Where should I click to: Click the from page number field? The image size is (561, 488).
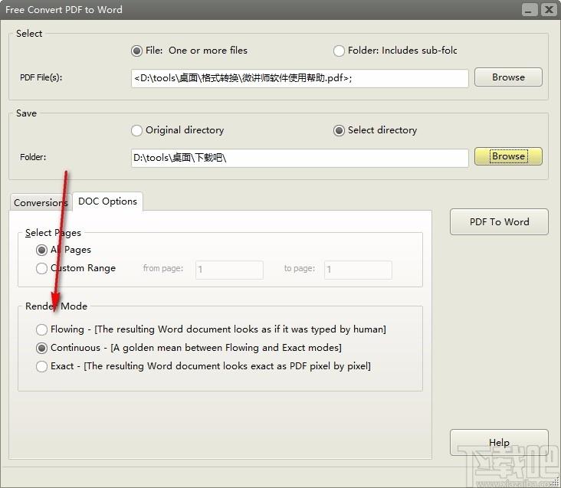click(x=229, y=270)
